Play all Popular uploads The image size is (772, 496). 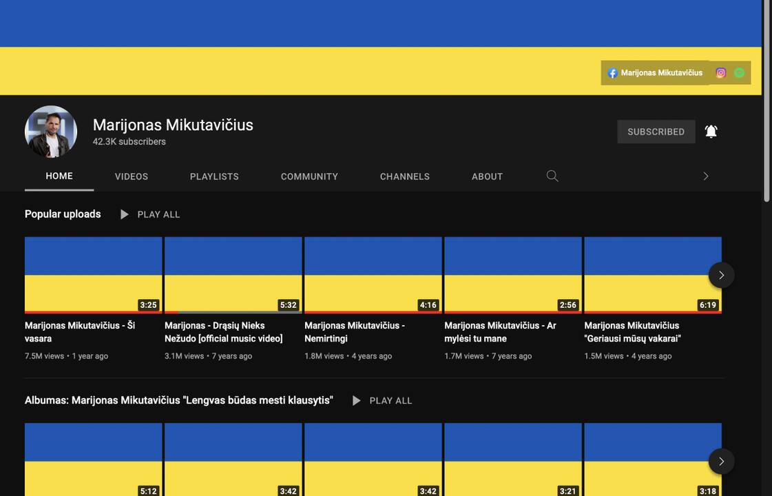coord(150,214)
